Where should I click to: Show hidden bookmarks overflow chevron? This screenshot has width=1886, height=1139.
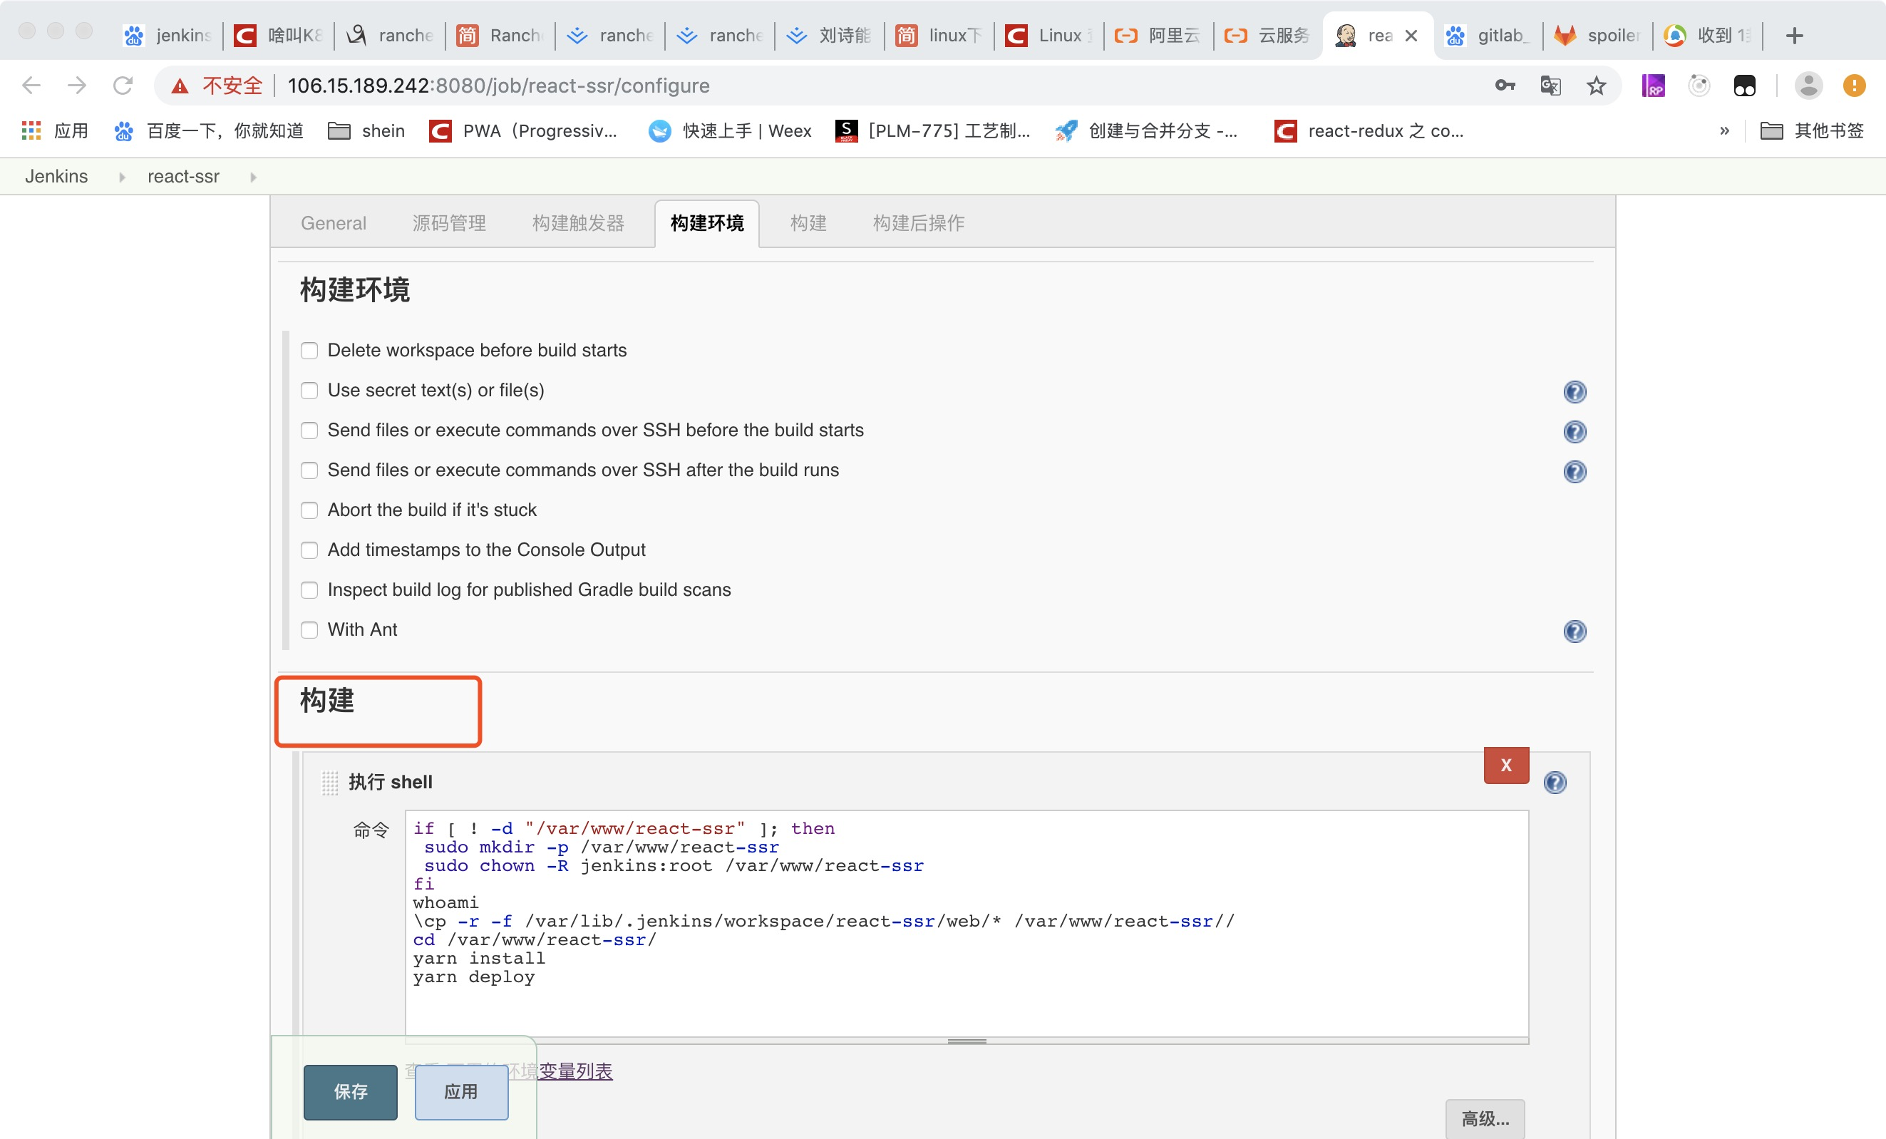point(1723,131)
